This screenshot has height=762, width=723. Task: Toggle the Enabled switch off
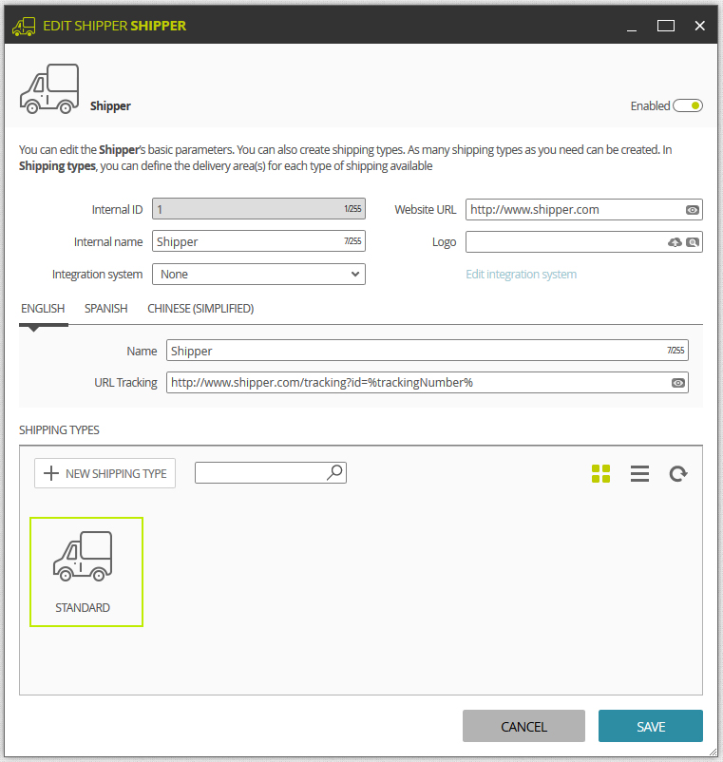click(688, 106)
